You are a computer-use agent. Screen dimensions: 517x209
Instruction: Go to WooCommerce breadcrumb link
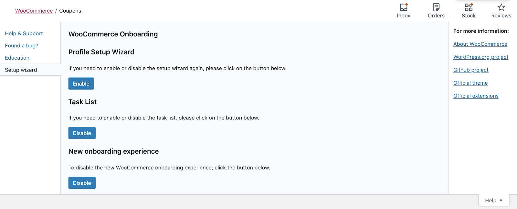click(x=34, y=11)
